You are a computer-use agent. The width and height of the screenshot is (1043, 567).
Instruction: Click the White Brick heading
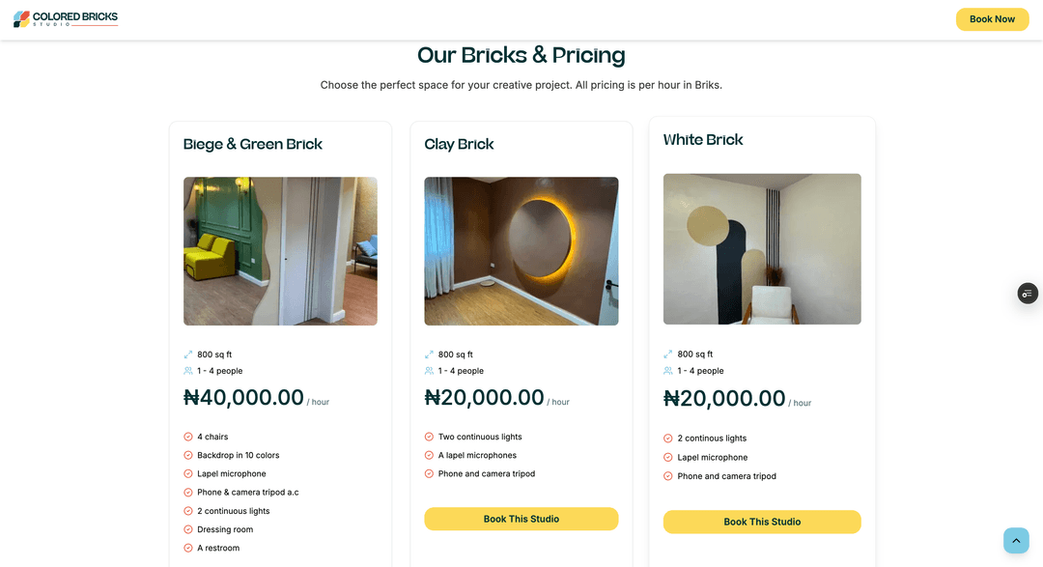tap(703, 140)
